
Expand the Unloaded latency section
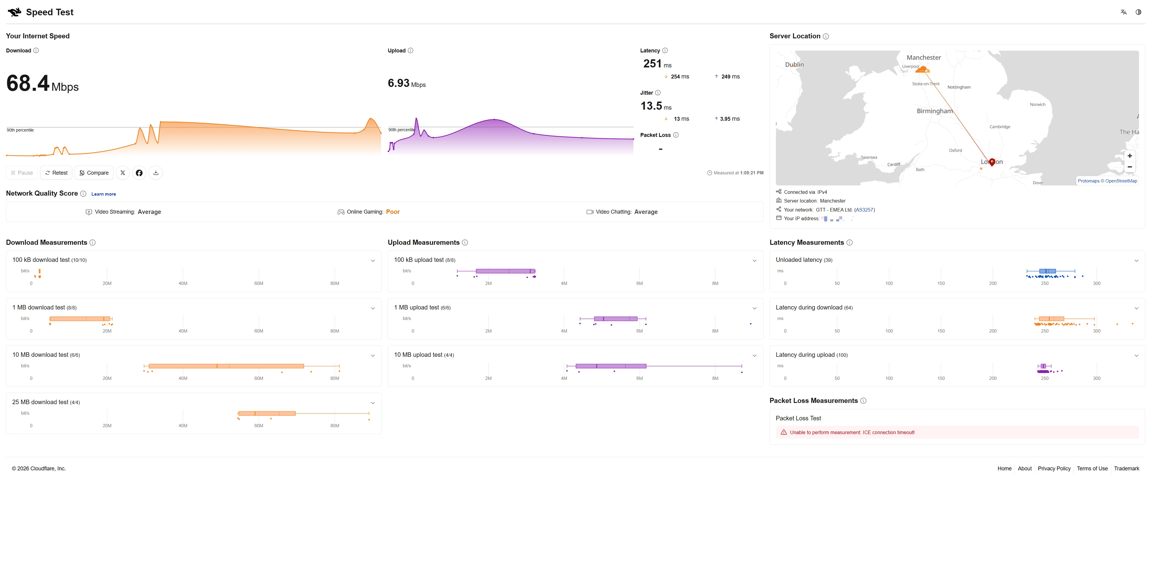coord(1136,261)
